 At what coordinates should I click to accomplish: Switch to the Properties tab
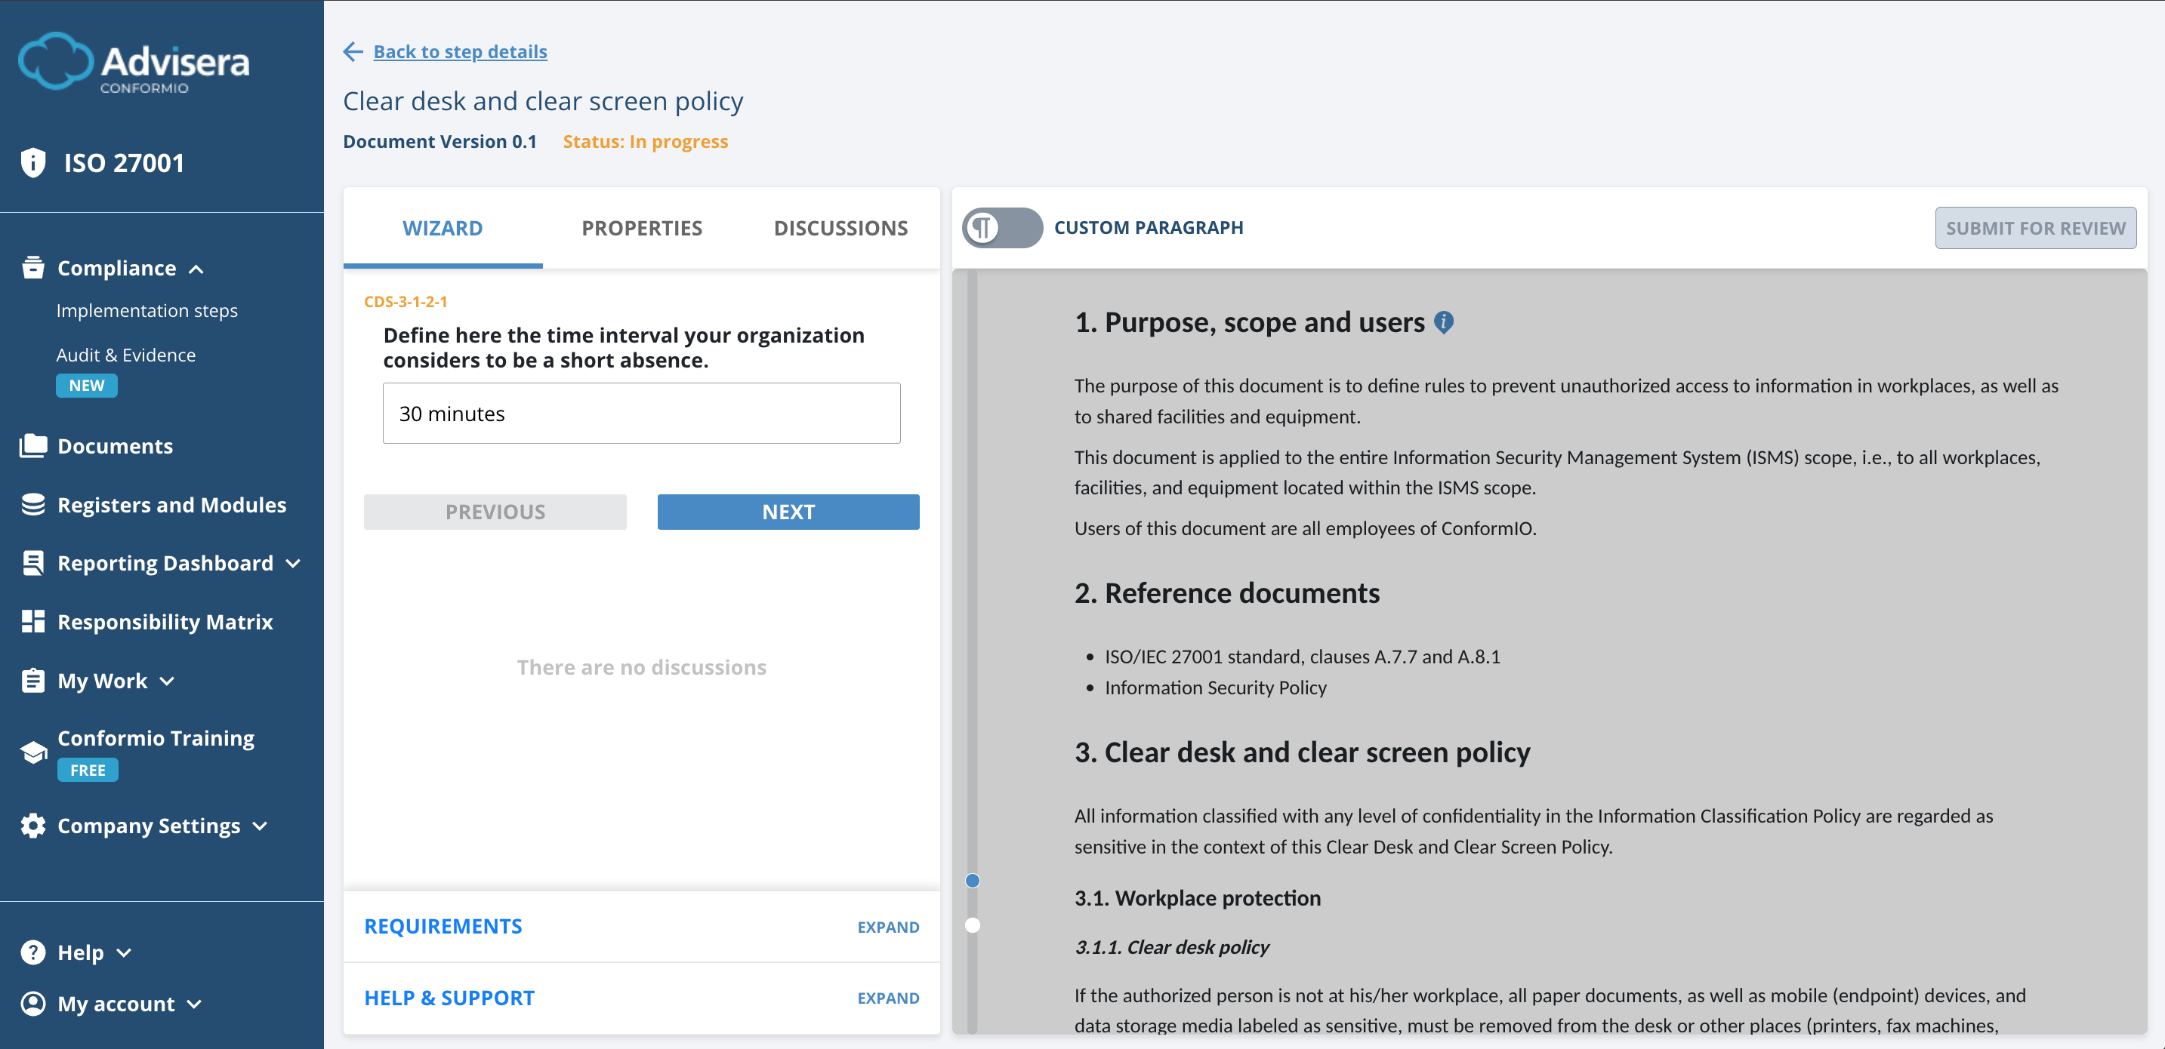[641, 228]
